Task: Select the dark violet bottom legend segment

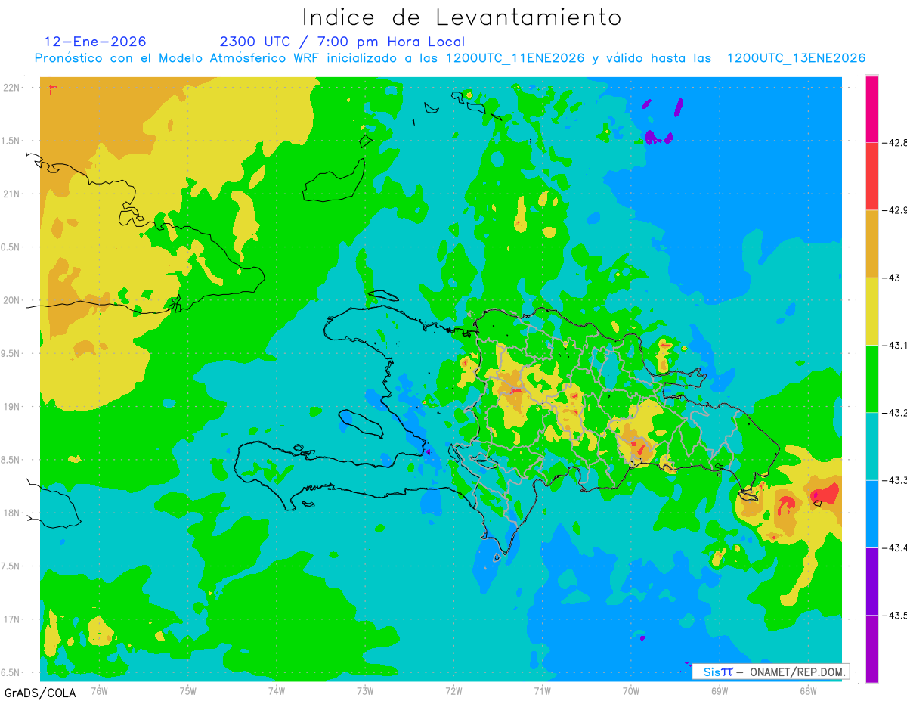Action: click(871, 649)
